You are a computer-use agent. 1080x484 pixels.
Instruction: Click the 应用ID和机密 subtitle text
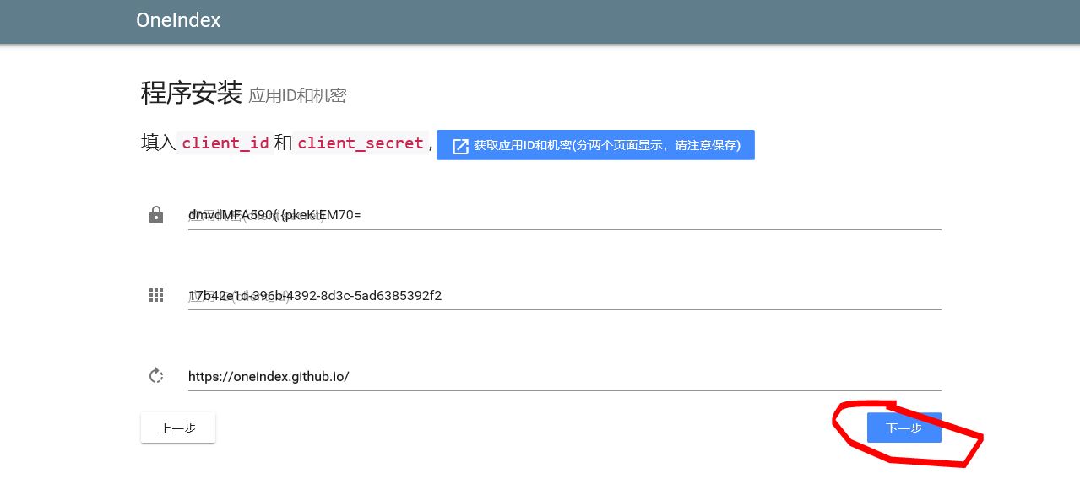[x=297, y=96]
